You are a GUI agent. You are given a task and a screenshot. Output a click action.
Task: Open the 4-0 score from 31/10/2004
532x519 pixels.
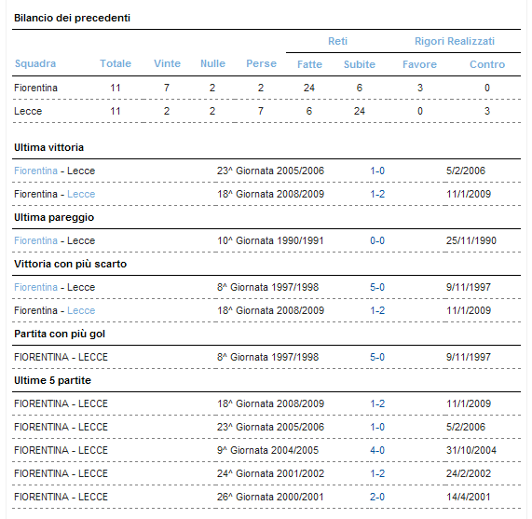click(377, 450)
